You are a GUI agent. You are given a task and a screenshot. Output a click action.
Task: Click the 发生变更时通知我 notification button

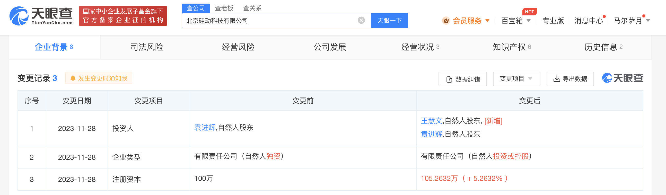pyautogui.click(x=99, y=78)
